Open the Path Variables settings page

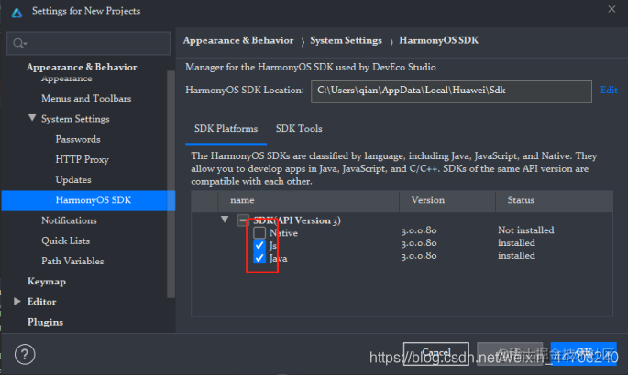[72, 261]
